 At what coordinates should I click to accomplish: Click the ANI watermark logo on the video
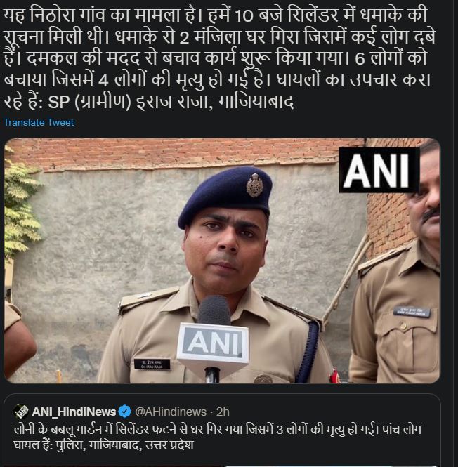coord(379,170)
